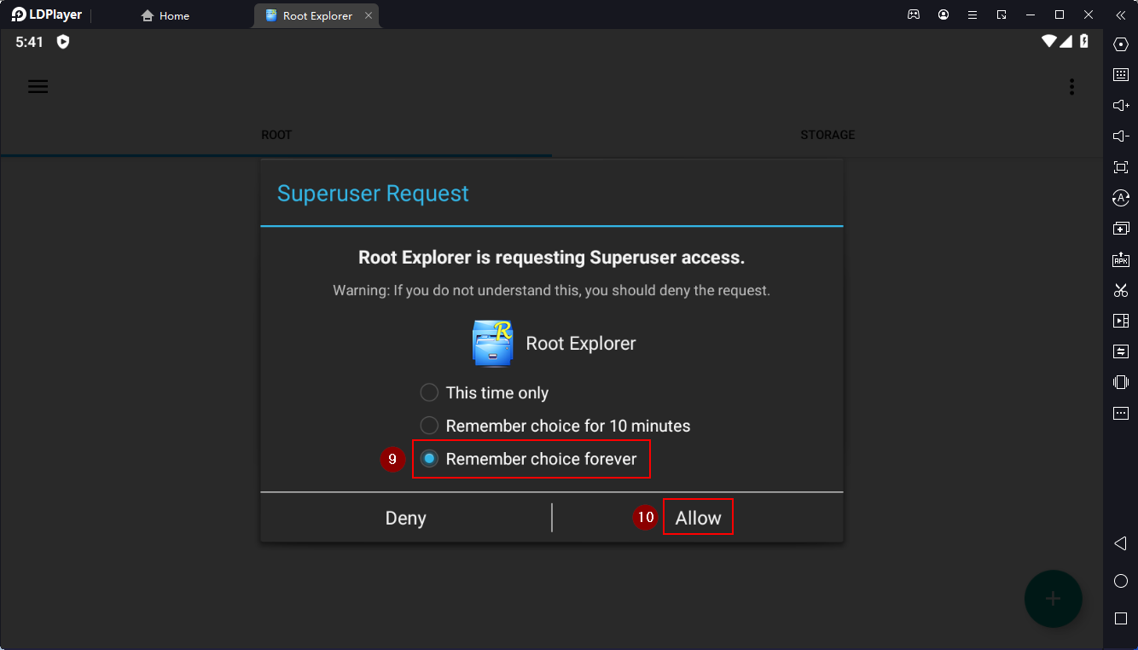Allow superuser access

pyautogui.click(x=698, y=518)
